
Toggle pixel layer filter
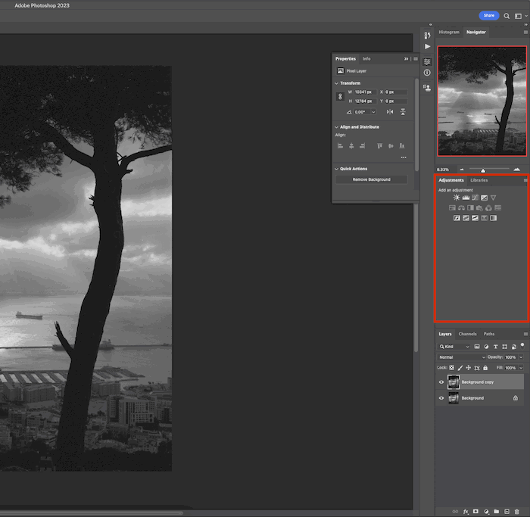click(477, 347)
